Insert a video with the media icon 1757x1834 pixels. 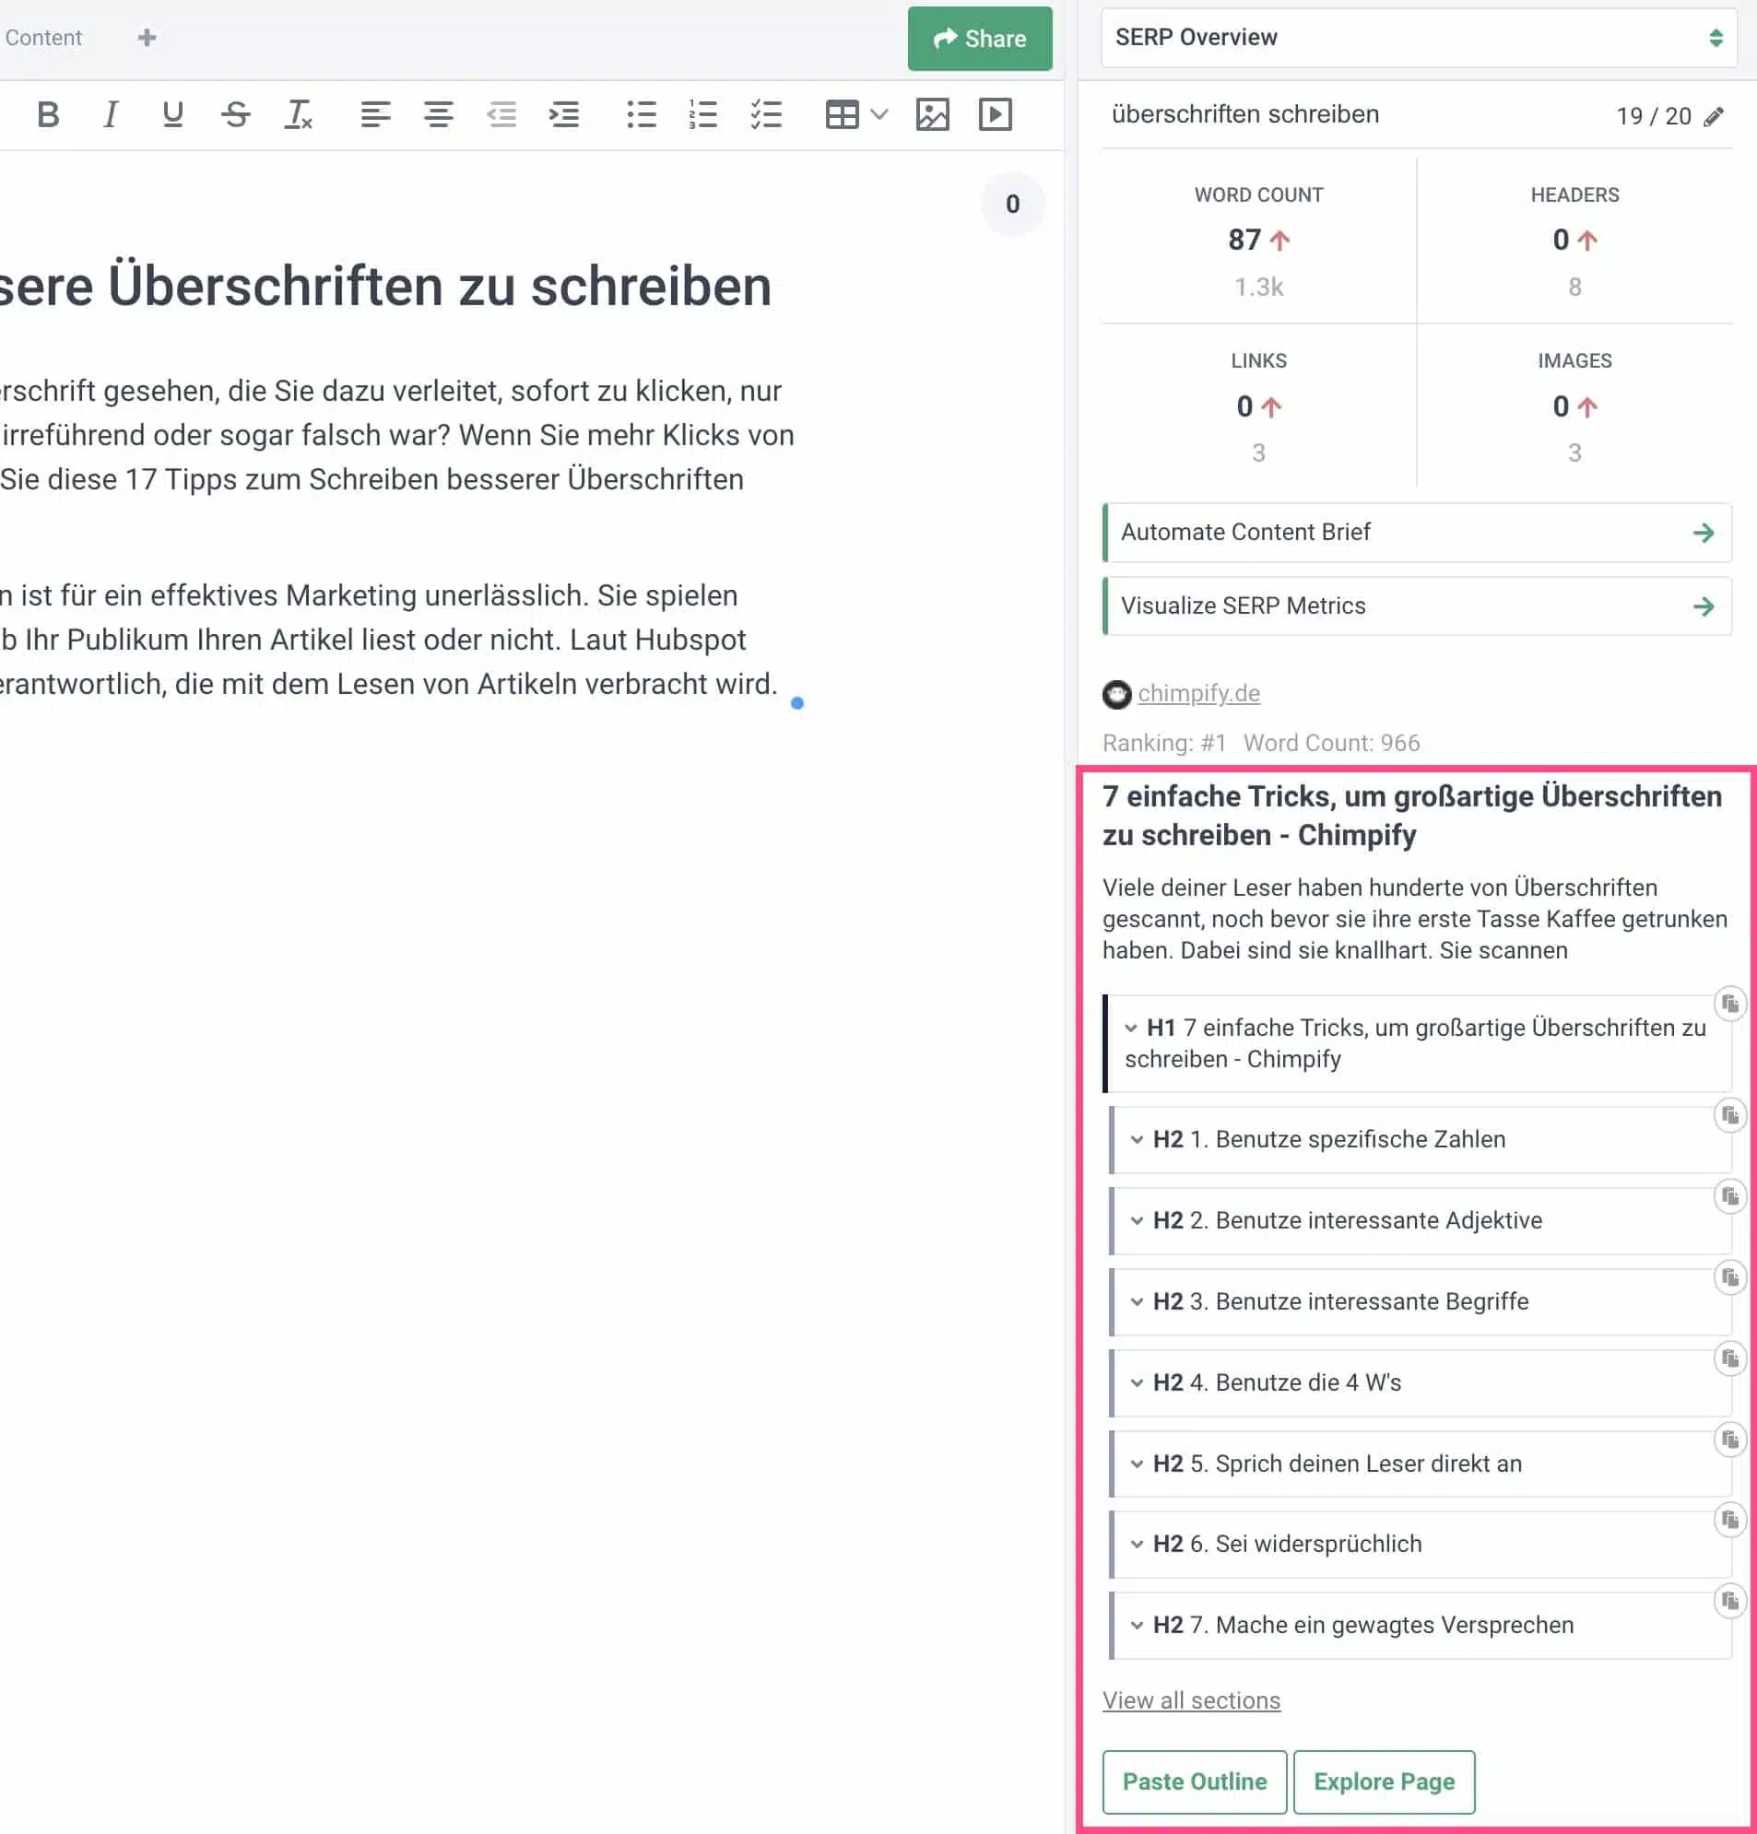996,115
